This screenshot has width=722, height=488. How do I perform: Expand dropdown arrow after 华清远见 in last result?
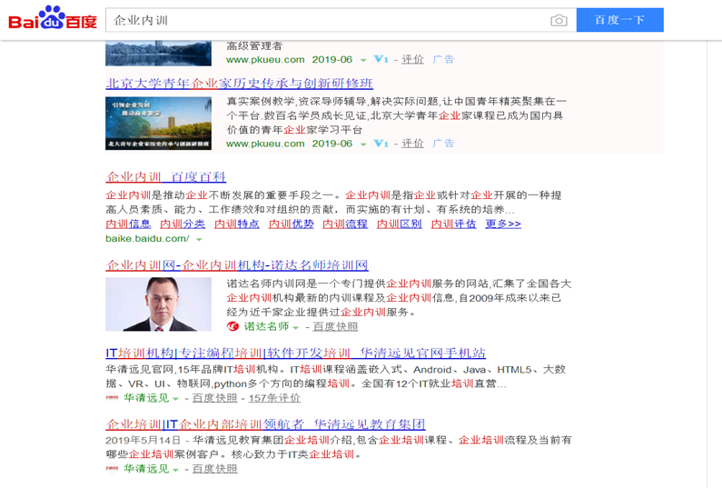pos(175,470)
